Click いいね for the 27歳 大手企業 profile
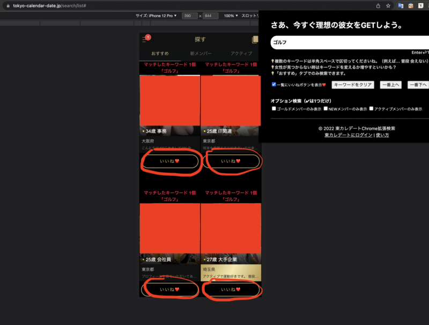This screenshot has width=429, height=325. tap(231, 290)
